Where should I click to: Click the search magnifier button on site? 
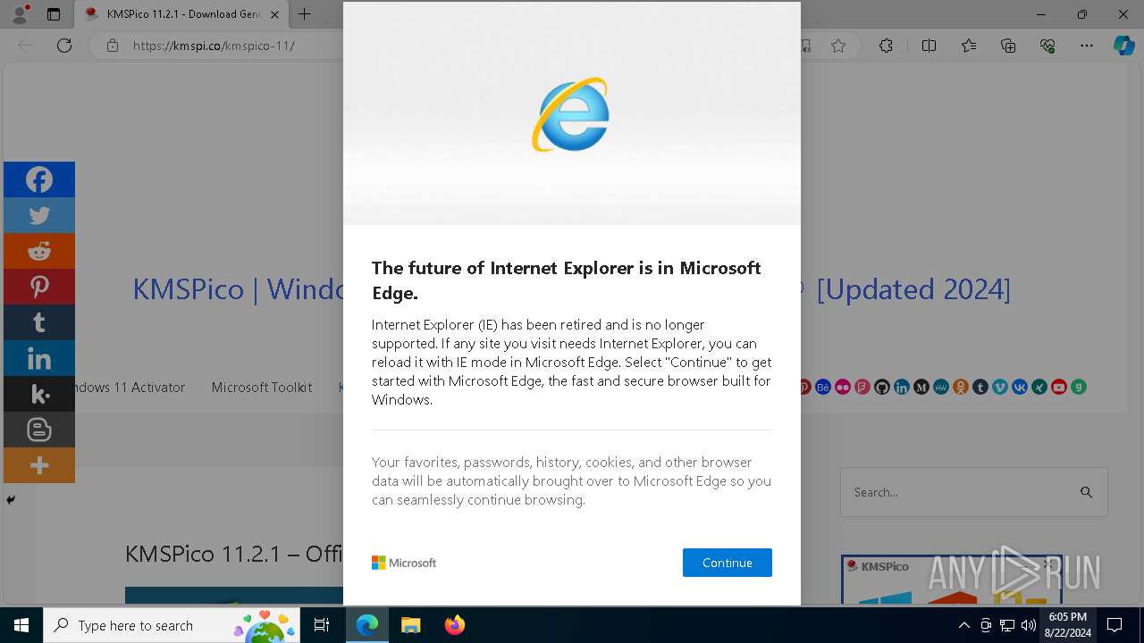point(1087,492)
